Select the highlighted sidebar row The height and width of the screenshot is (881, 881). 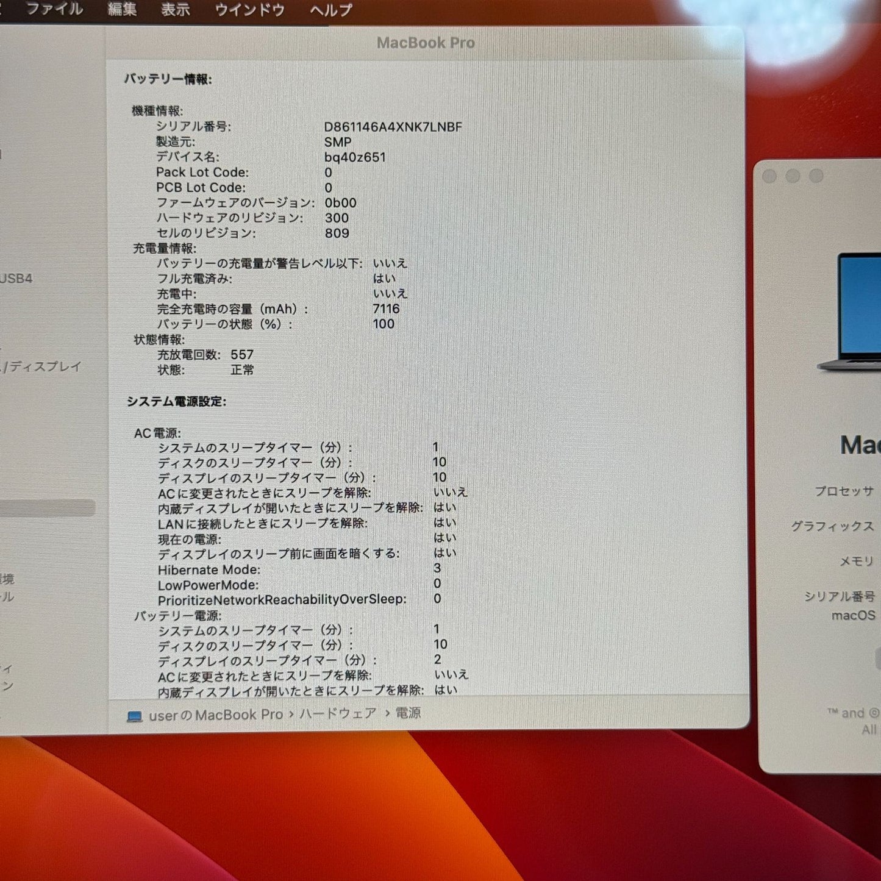click(47, 508)
